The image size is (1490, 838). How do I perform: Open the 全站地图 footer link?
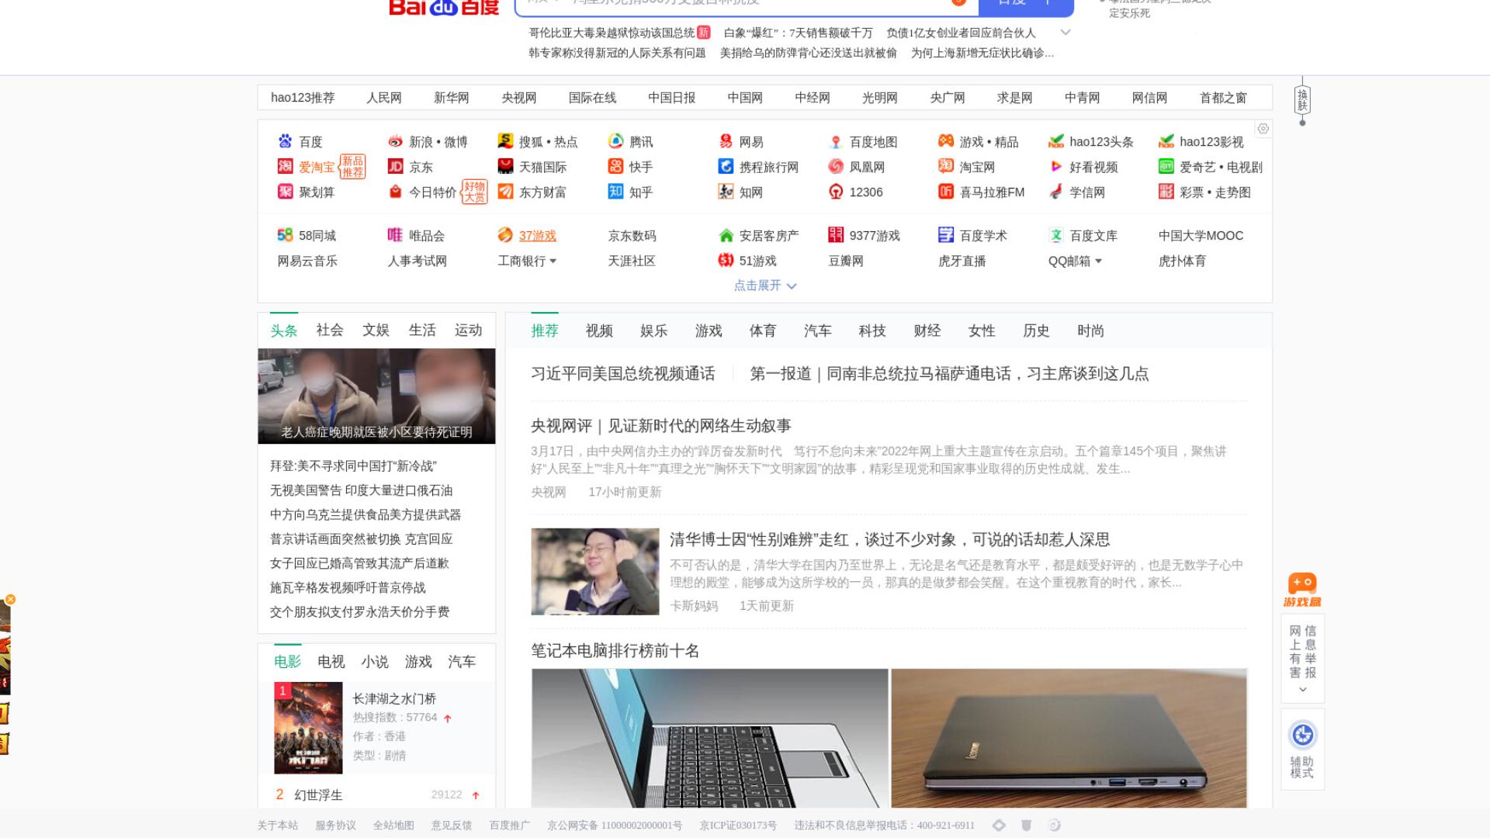tap(393, 825)
